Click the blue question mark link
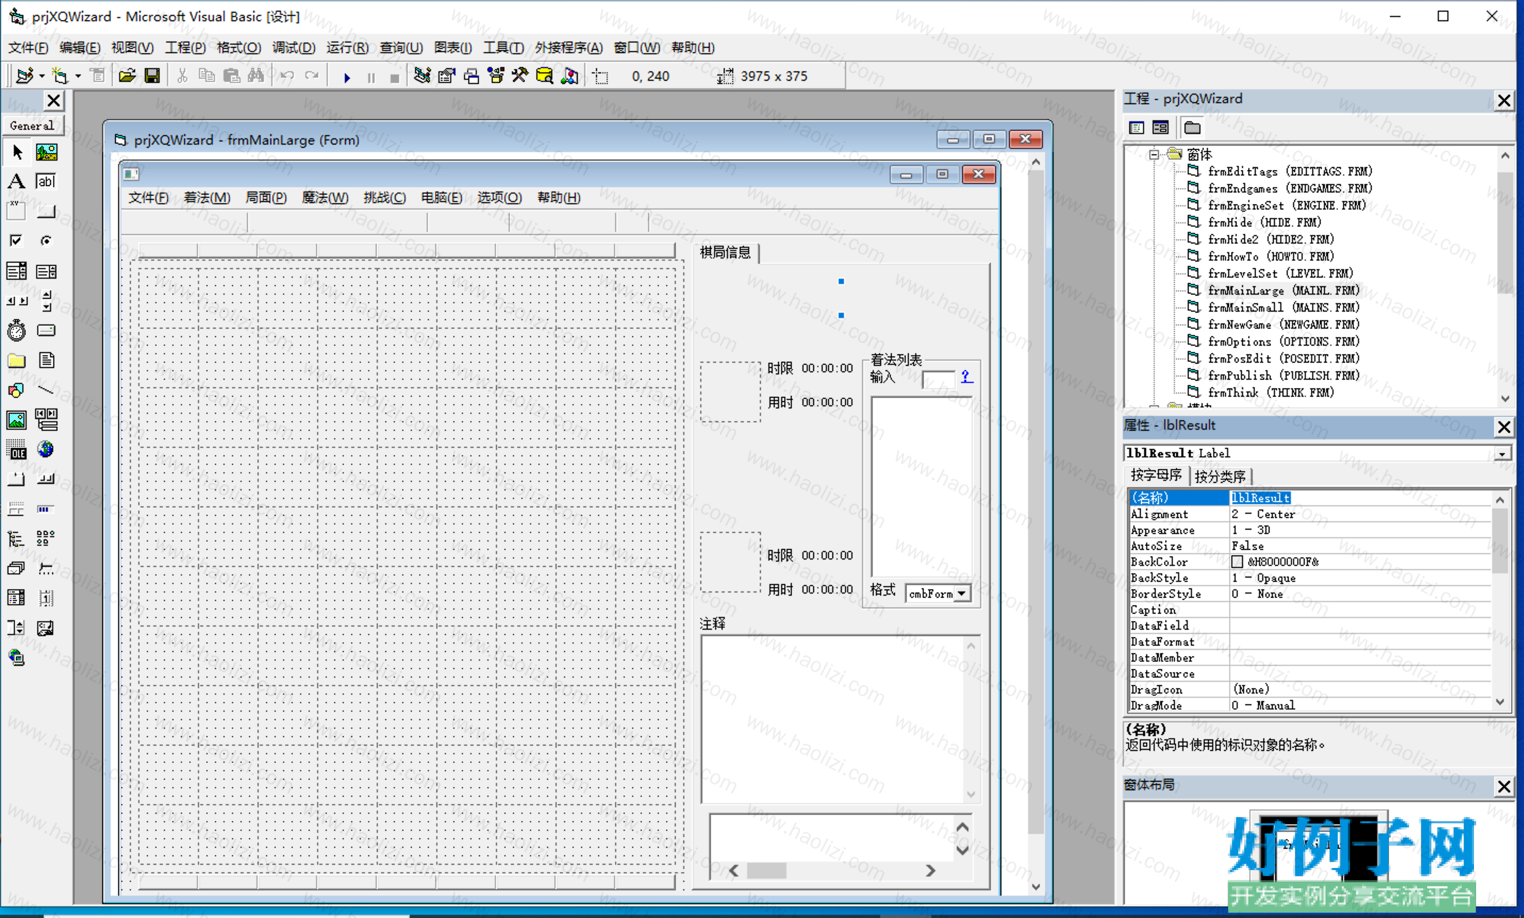The height and width of the screenshot is (918, 1524). (x=966, y=377)
